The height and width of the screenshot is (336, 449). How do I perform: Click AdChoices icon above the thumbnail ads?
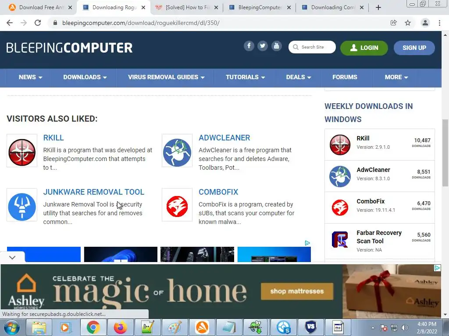(x=307, y=243)
